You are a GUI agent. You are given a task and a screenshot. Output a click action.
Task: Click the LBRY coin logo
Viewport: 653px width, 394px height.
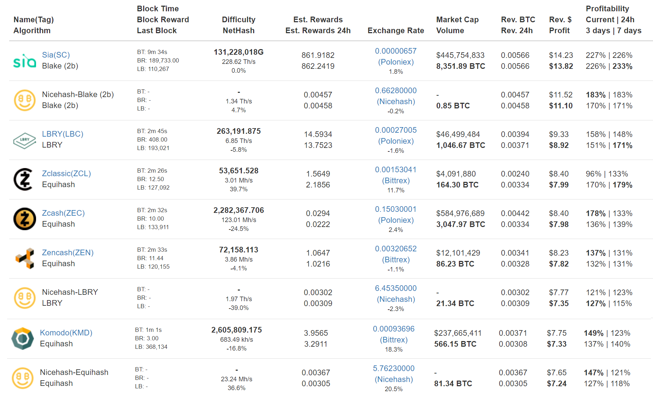pyautogui.click(x=25, y=141)
